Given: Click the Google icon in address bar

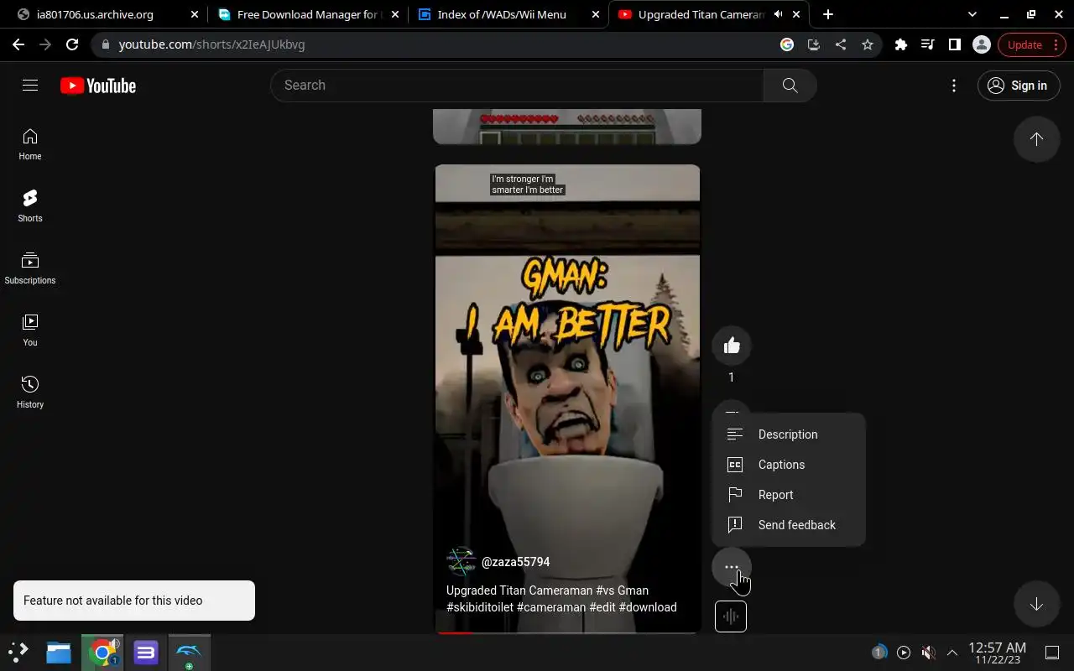Looking at the screenshot, I should pos(787,44).
